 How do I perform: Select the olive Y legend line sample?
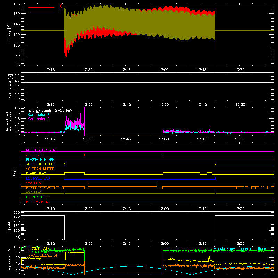[41, 12]
